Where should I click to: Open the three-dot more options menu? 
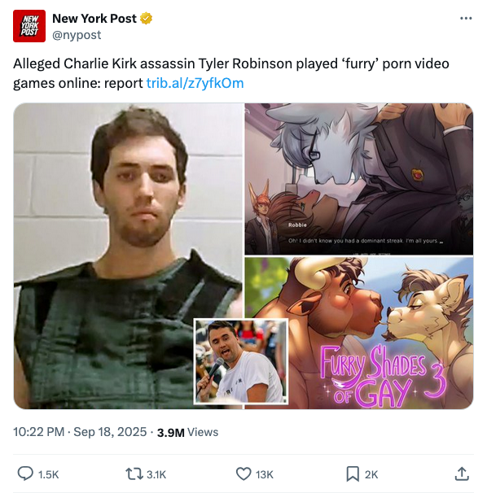(466, 18)
